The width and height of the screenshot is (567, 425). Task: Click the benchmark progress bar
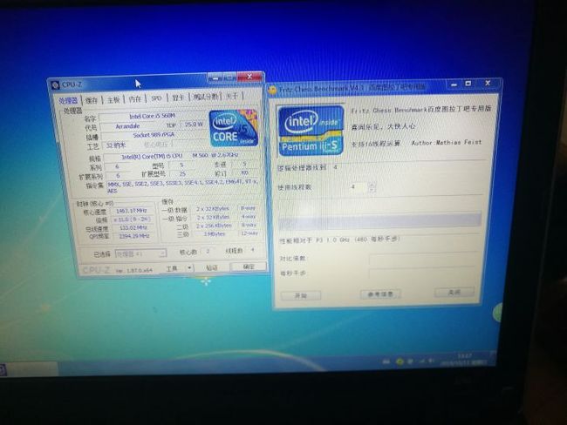click(x=380, y=220)
